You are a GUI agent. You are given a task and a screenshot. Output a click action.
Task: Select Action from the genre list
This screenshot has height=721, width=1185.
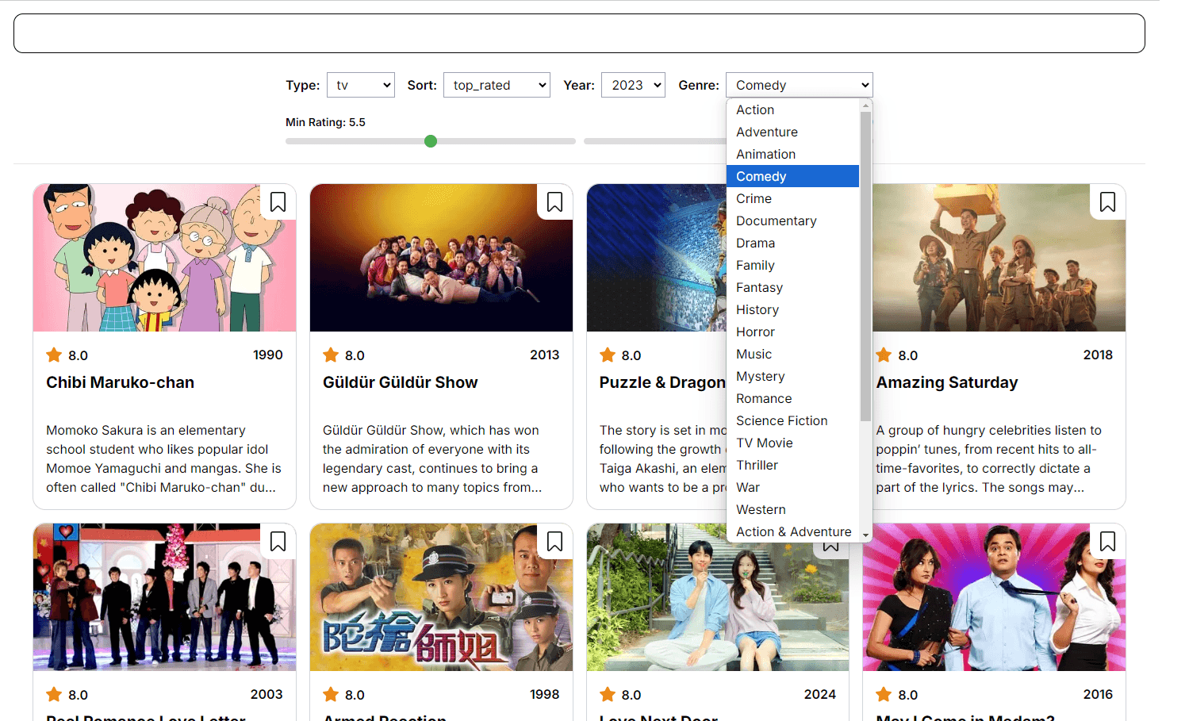coord(792,109)
